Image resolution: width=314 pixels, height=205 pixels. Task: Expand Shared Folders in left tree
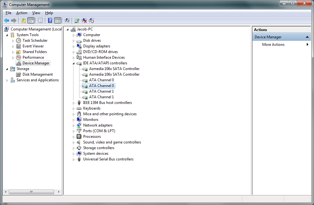[13, 52]
